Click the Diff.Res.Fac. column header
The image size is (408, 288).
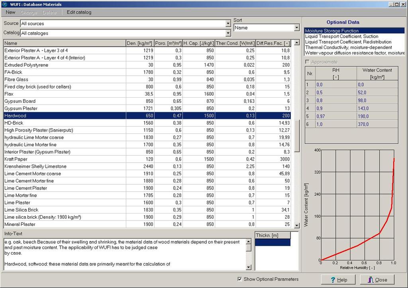point(273,43)
